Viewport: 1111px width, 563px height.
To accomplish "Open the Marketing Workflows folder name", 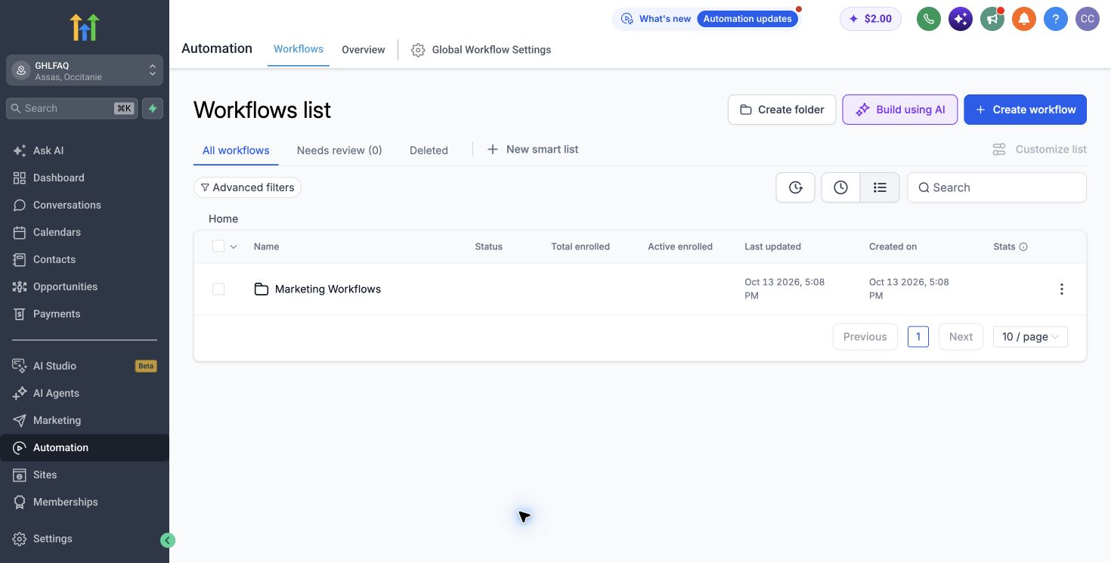I will [328, 289].
